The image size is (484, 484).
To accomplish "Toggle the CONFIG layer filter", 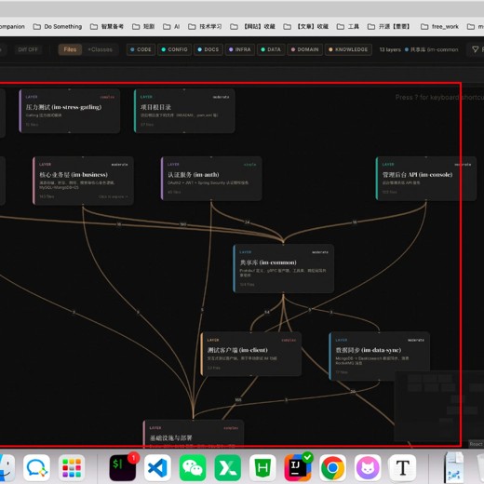I will [175, 49].
